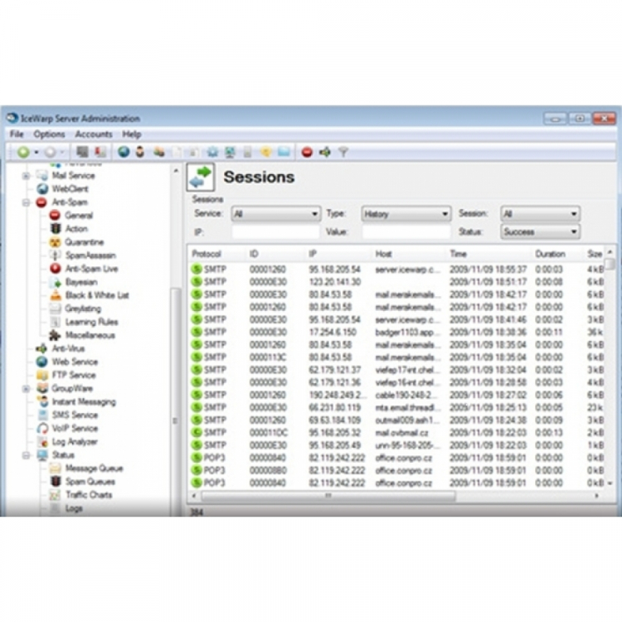Sort sessions by Host column
This screenshot has width=622, height=622.
(x=409, y=254)
